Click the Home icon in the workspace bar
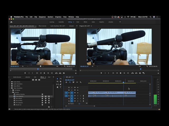 tap(11, 22)
